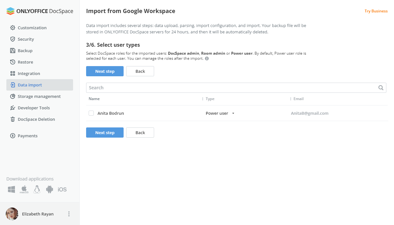The height and width of the screenshot is (225, 394).
Task: Click the Backup floppy disk icon
Action: pos(13,51)
